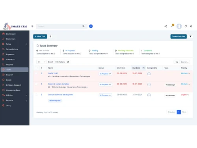The width and height of the screenshot is (197, 148).
Task: Tick checkbox for Custom software development row
Action: pyautogui.click(x=36, y=95)
